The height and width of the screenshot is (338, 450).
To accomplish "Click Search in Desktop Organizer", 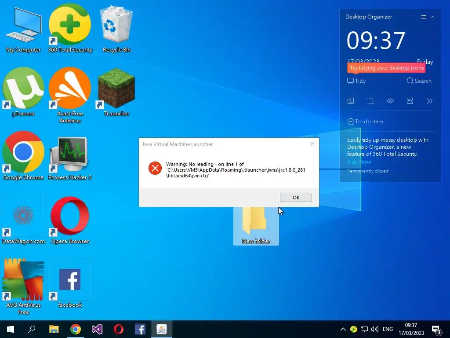I will coord(419,81).
